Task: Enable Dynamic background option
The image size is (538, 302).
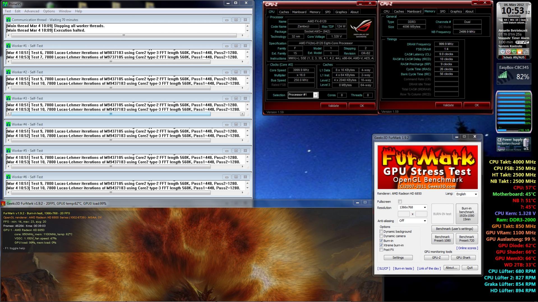Action: point(381,231)
